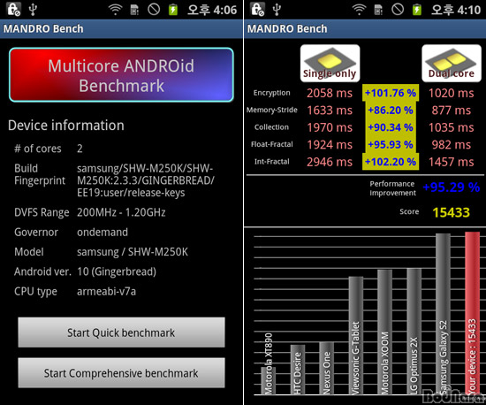Image resolution: width=486 pixels, height=405 pixels.
Task: Tap the Motorola XOOM chart bar
Action: [x=384, y=332]
